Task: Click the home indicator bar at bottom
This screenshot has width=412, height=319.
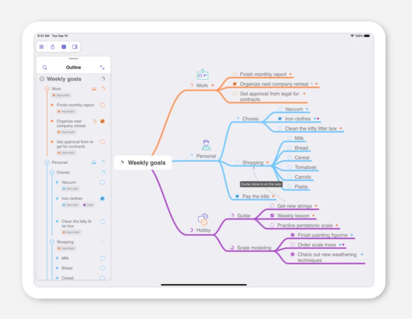Action: pyautogui.click(x=204, y=285)
